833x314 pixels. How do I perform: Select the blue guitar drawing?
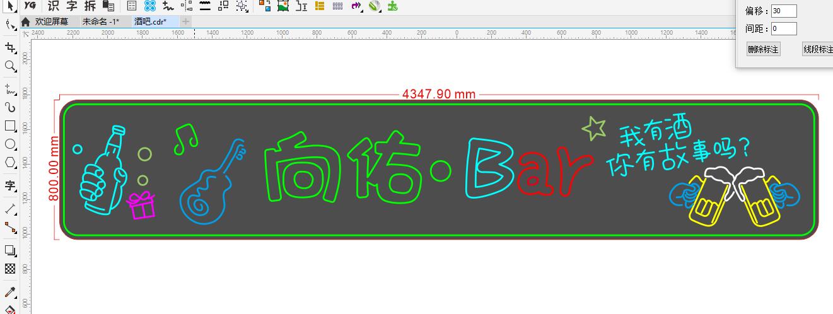[x=213, y=182]
